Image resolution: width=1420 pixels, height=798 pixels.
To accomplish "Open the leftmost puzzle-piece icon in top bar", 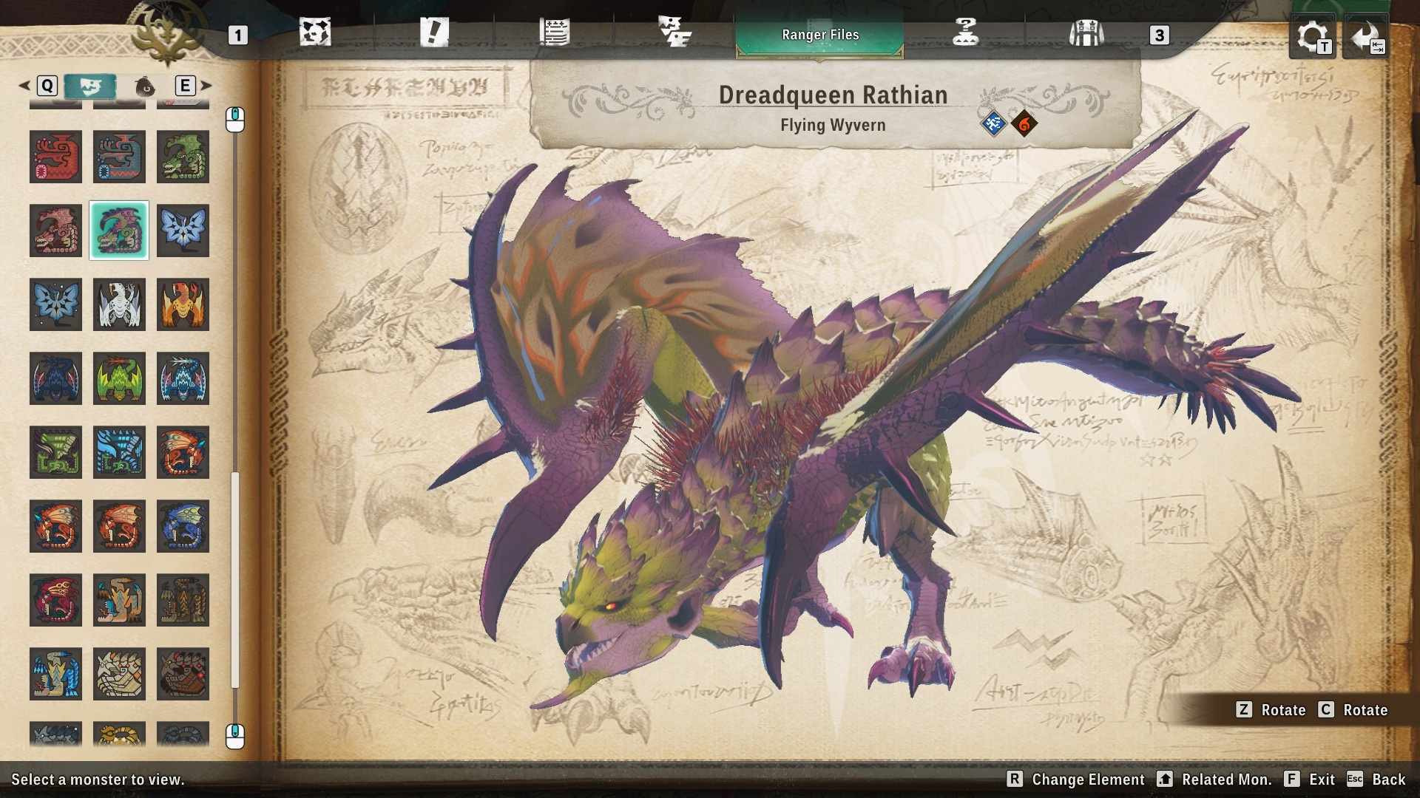I will (x=316, y=32).
